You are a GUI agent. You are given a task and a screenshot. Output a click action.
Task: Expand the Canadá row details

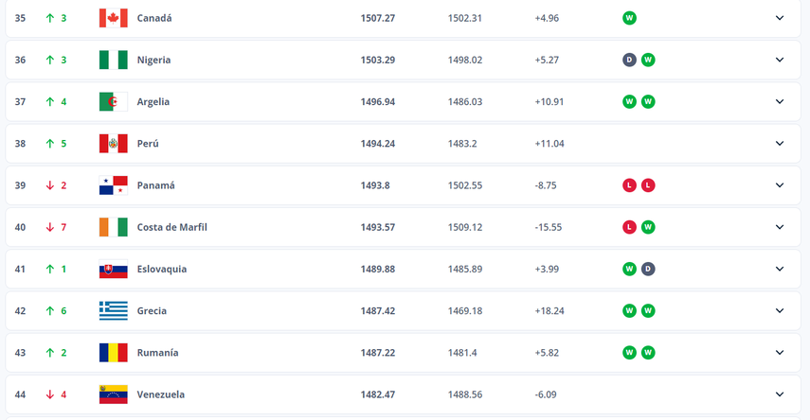(780, 18)
